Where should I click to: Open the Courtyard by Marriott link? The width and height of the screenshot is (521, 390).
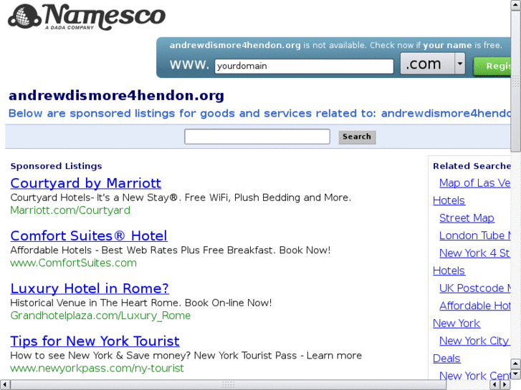coord(86,183)
